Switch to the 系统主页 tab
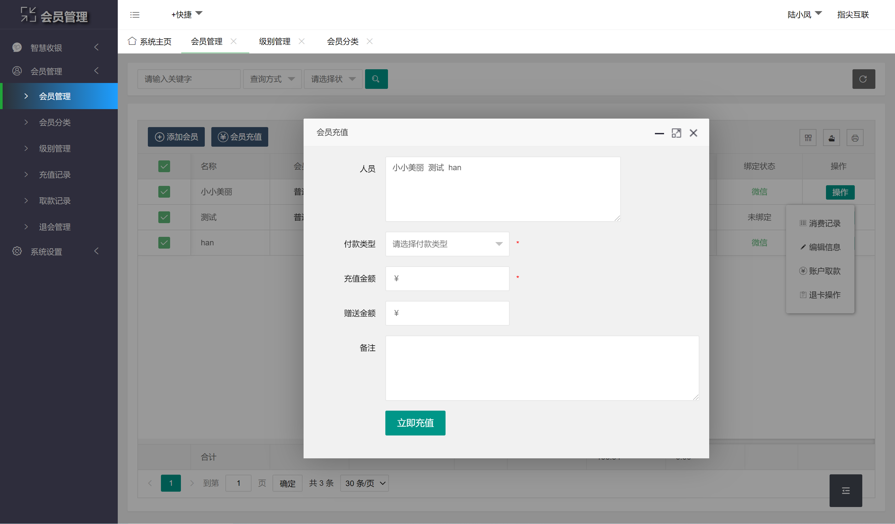Screen dimensions: 895x524 149,41
